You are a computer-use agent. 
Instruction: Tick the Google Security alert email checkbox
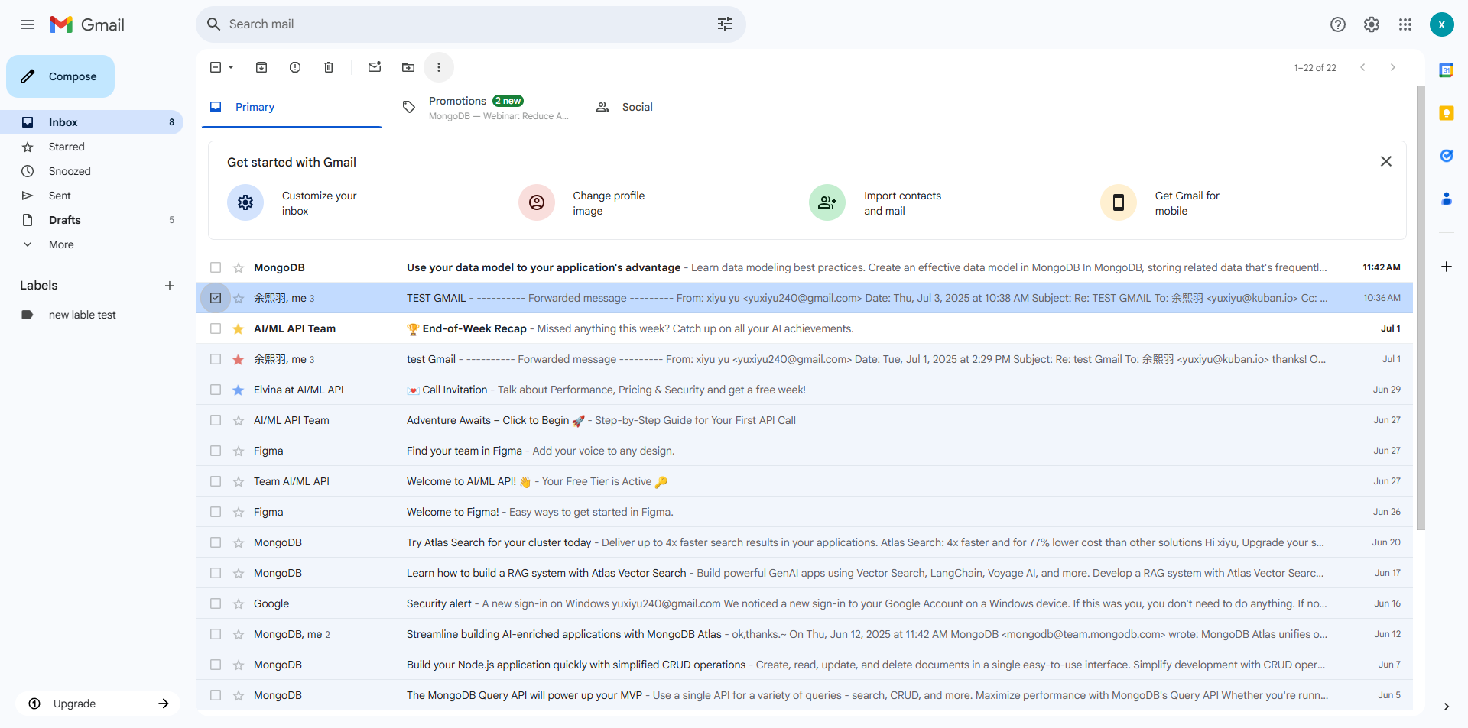[216, 603]
